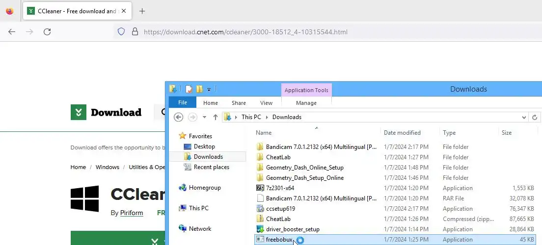The image size is (542, 245).
Task: Sort by the Size column header
Action: pyautogui.click(x=518, y=132)
